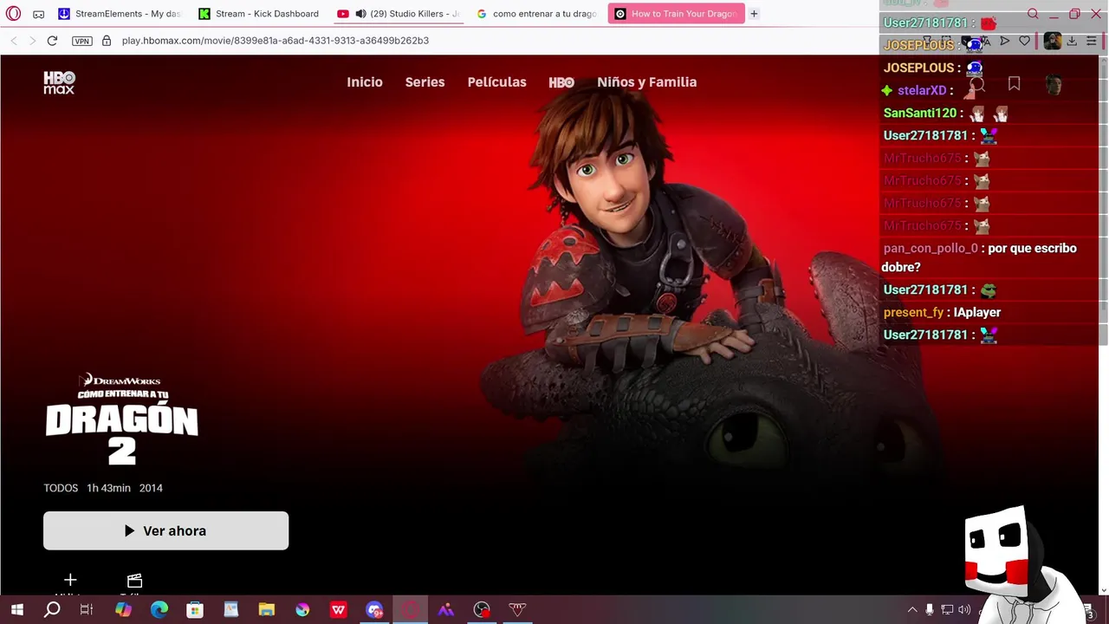Click the Dragón 2 movie title logo
This screenshot has width=1109, height=624.
pos(121,420)
